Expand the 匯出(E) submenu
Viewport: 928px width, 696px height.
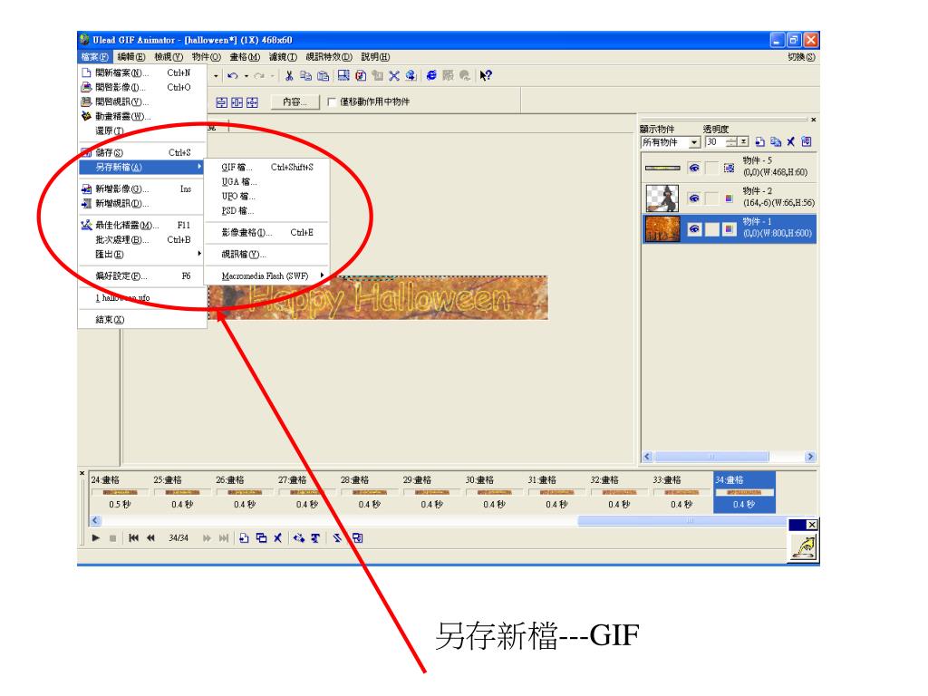[142, 255]
